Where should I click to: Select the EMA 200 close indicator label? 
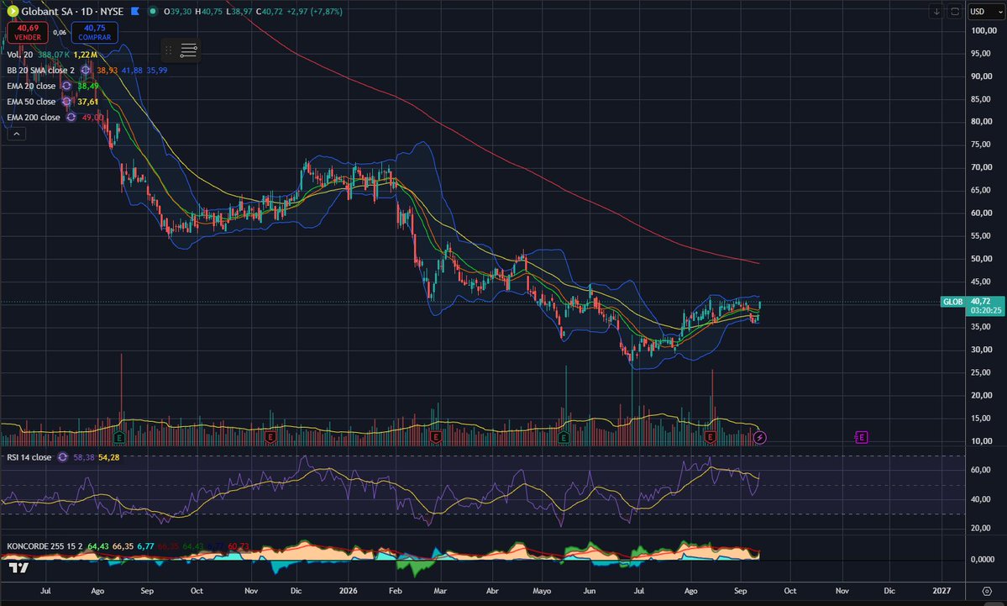click(x=34, y=117)
